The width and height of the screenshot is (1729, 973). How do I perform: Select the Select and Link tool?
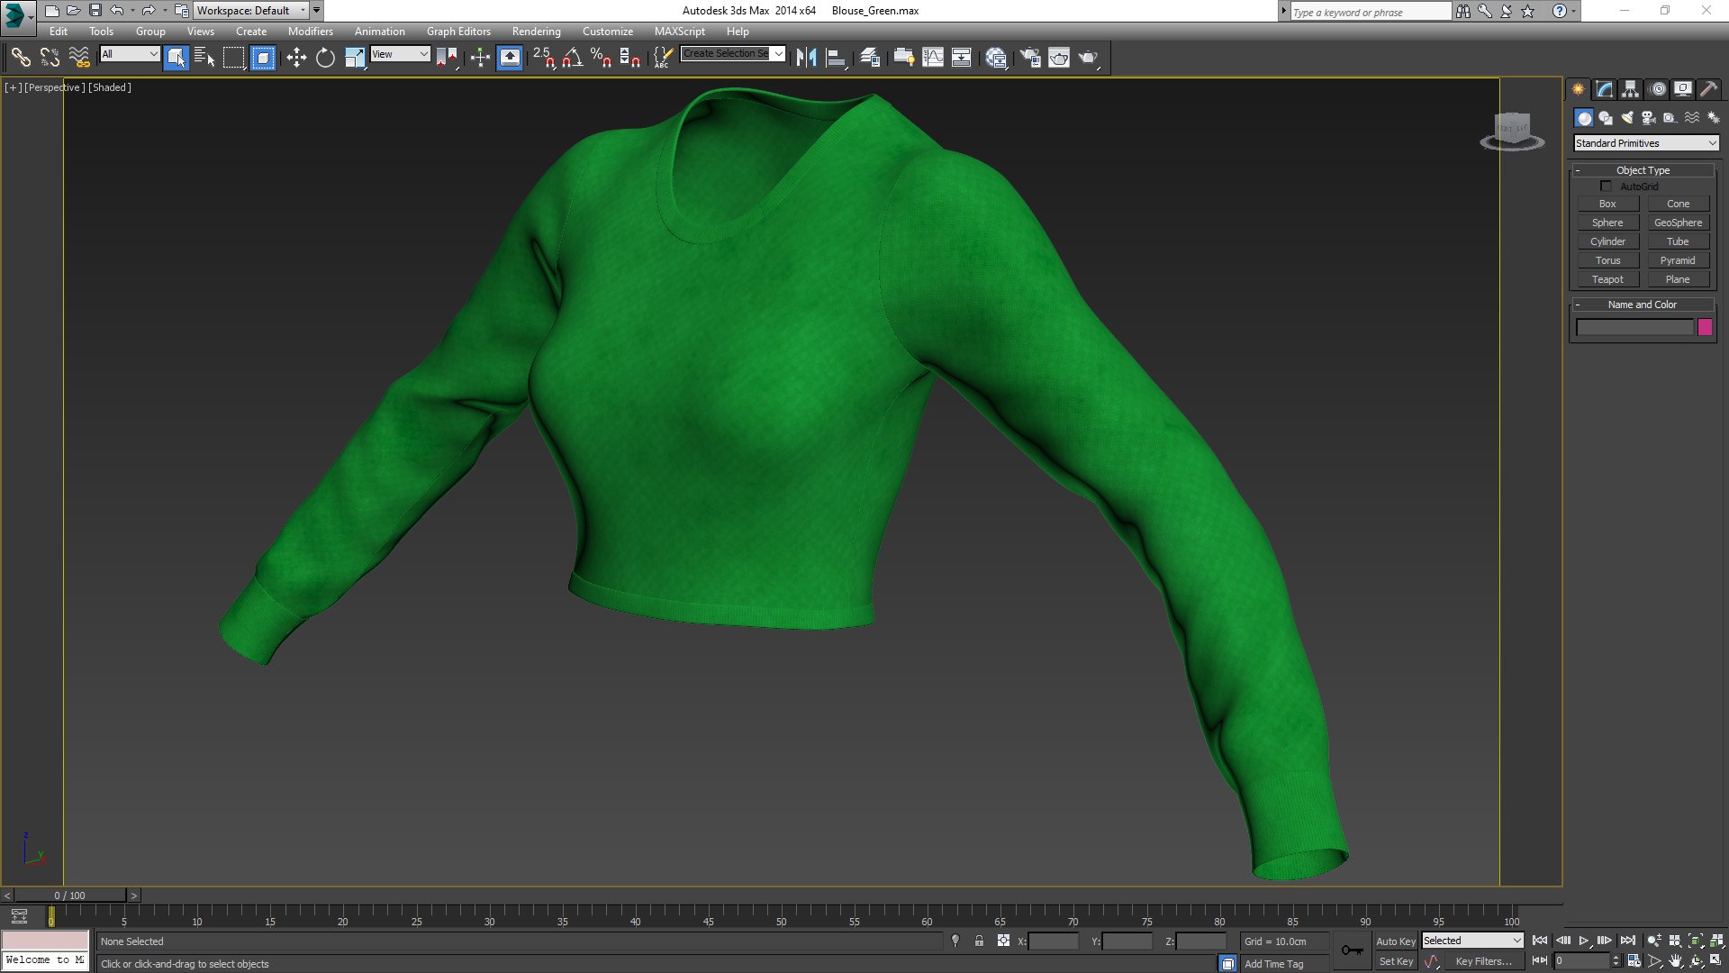(x=20, y=58)
